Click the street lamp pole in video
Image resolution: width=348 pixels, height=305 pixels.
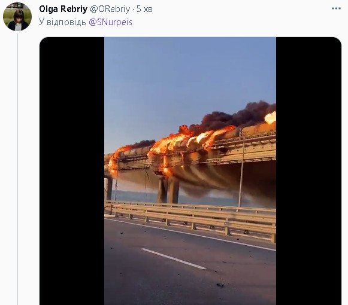click(x=242, y=169)
